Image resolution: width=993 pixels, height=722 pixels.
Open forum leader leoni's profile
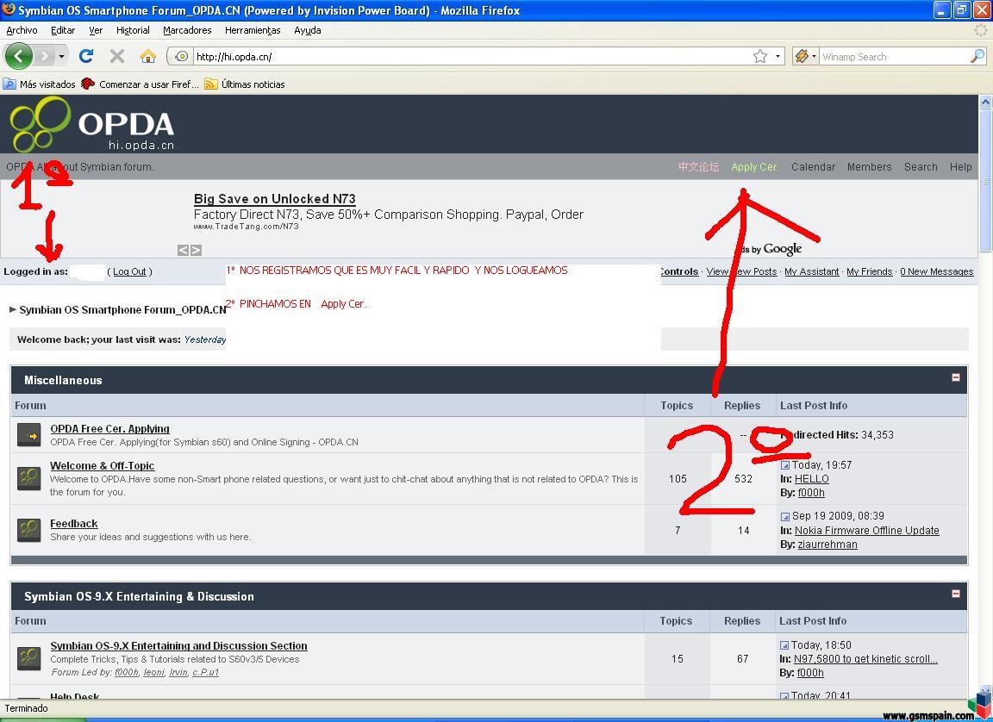tap(154, 672)
